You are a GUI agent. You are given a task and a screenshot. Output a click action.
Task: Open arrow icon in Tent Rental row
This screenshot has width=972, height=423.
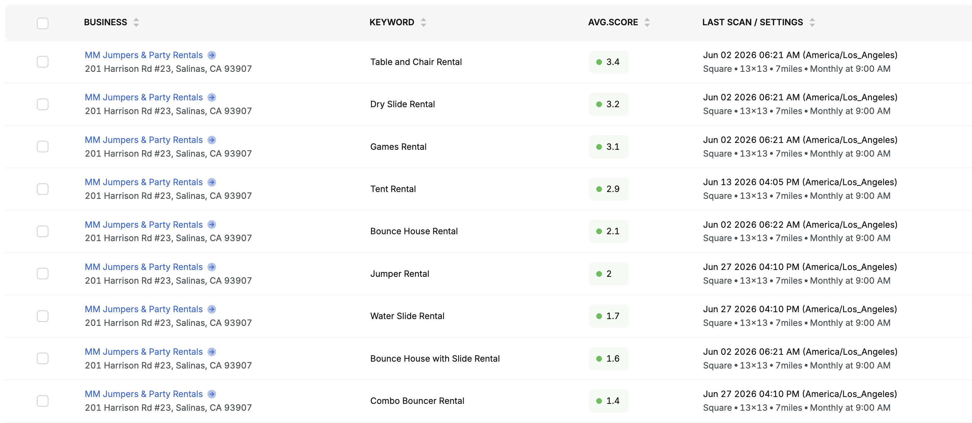click(212, 182)
